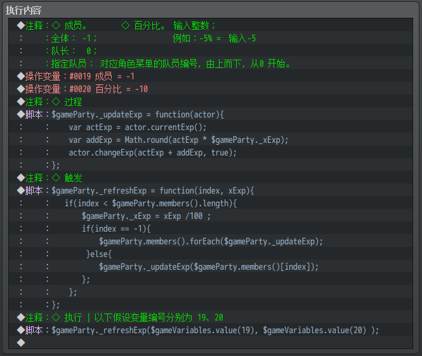This screenshot has height=356, width=422.
Task: Select command '操作变量：#0019 成员 = -1'
Action: 211,76
